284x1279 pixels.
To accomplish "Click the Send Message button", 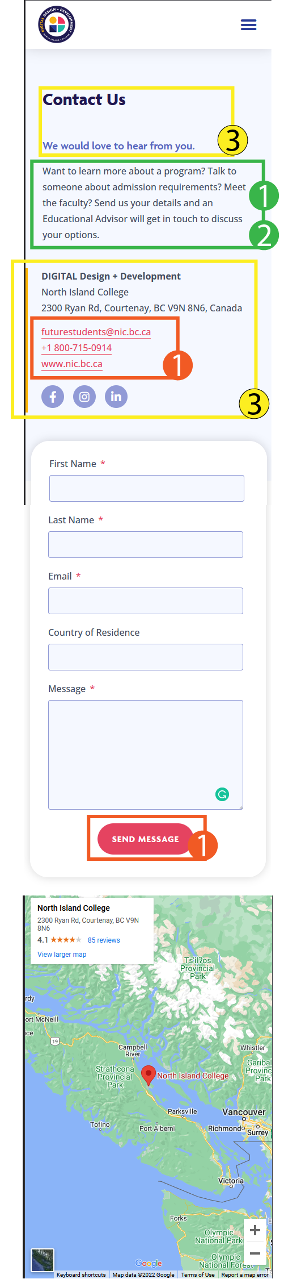I will pyautogui.click(x=146, y=839).
